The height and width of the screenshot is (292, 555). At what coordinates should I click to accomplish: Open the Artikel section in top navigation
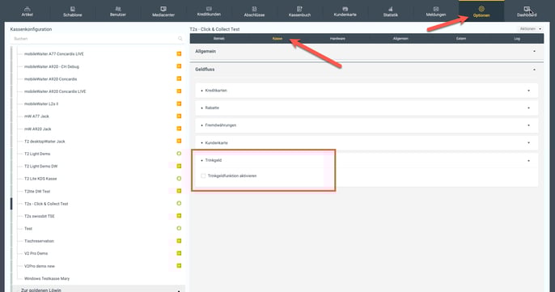click(x=28, y=11)
